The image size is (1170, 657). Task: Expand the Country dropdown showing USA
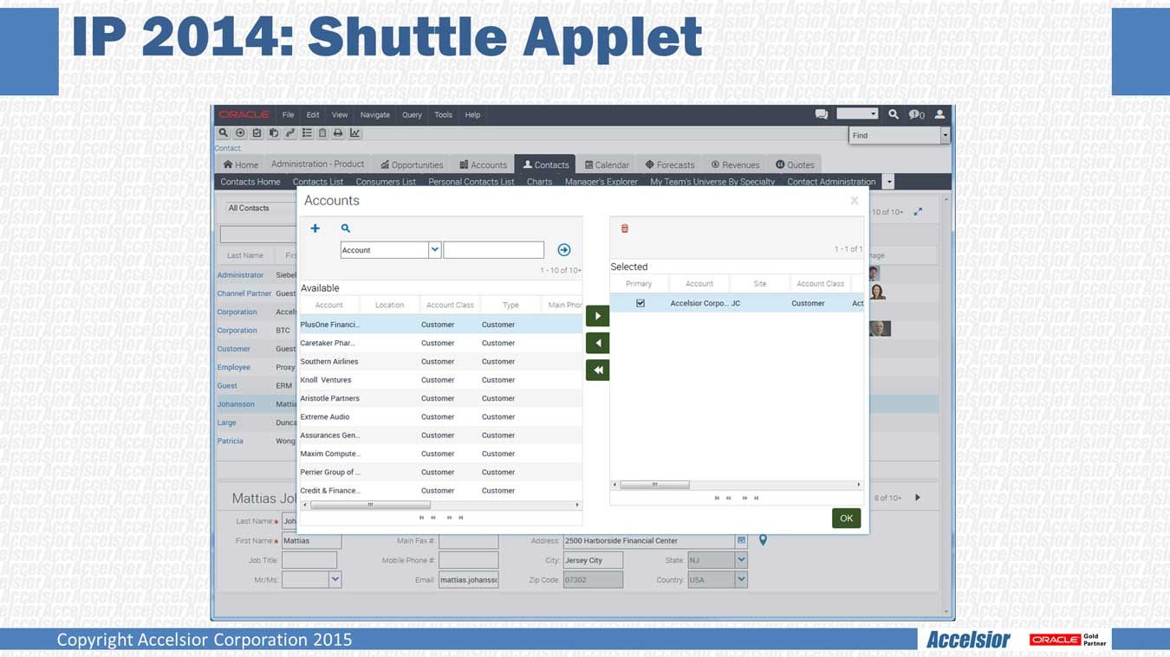pos(741,580)
